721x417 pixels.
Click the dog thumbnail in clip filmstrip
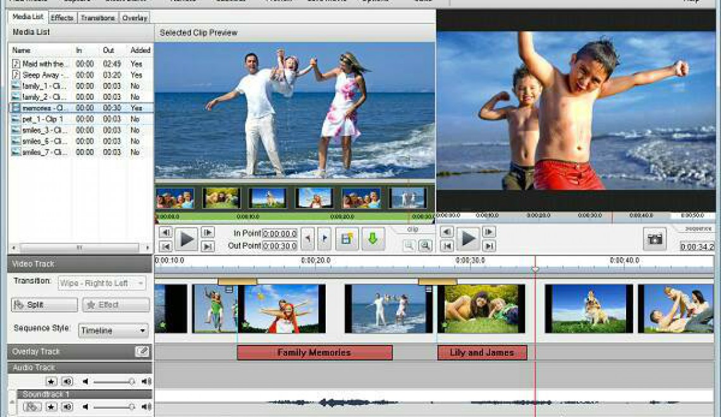(x=267, y=198)
